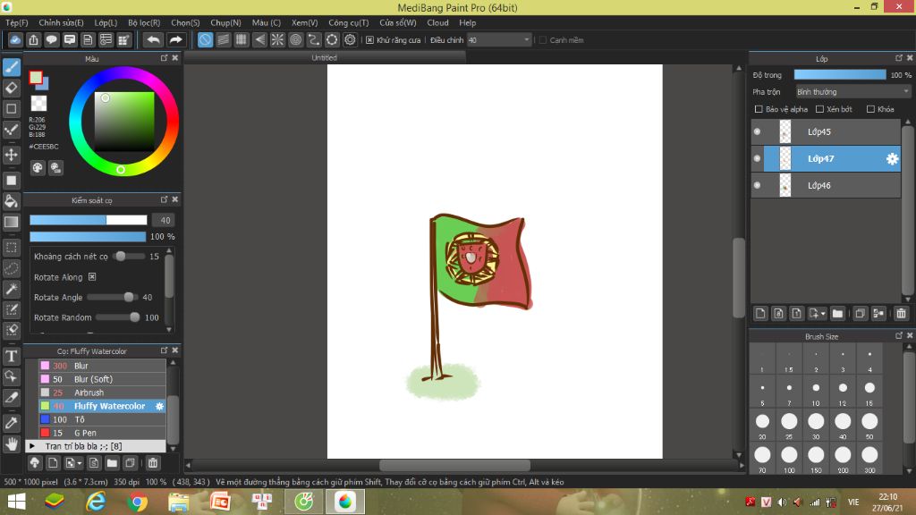Select the Gradient tool
The image size is (916, 515).
(12, 223)
